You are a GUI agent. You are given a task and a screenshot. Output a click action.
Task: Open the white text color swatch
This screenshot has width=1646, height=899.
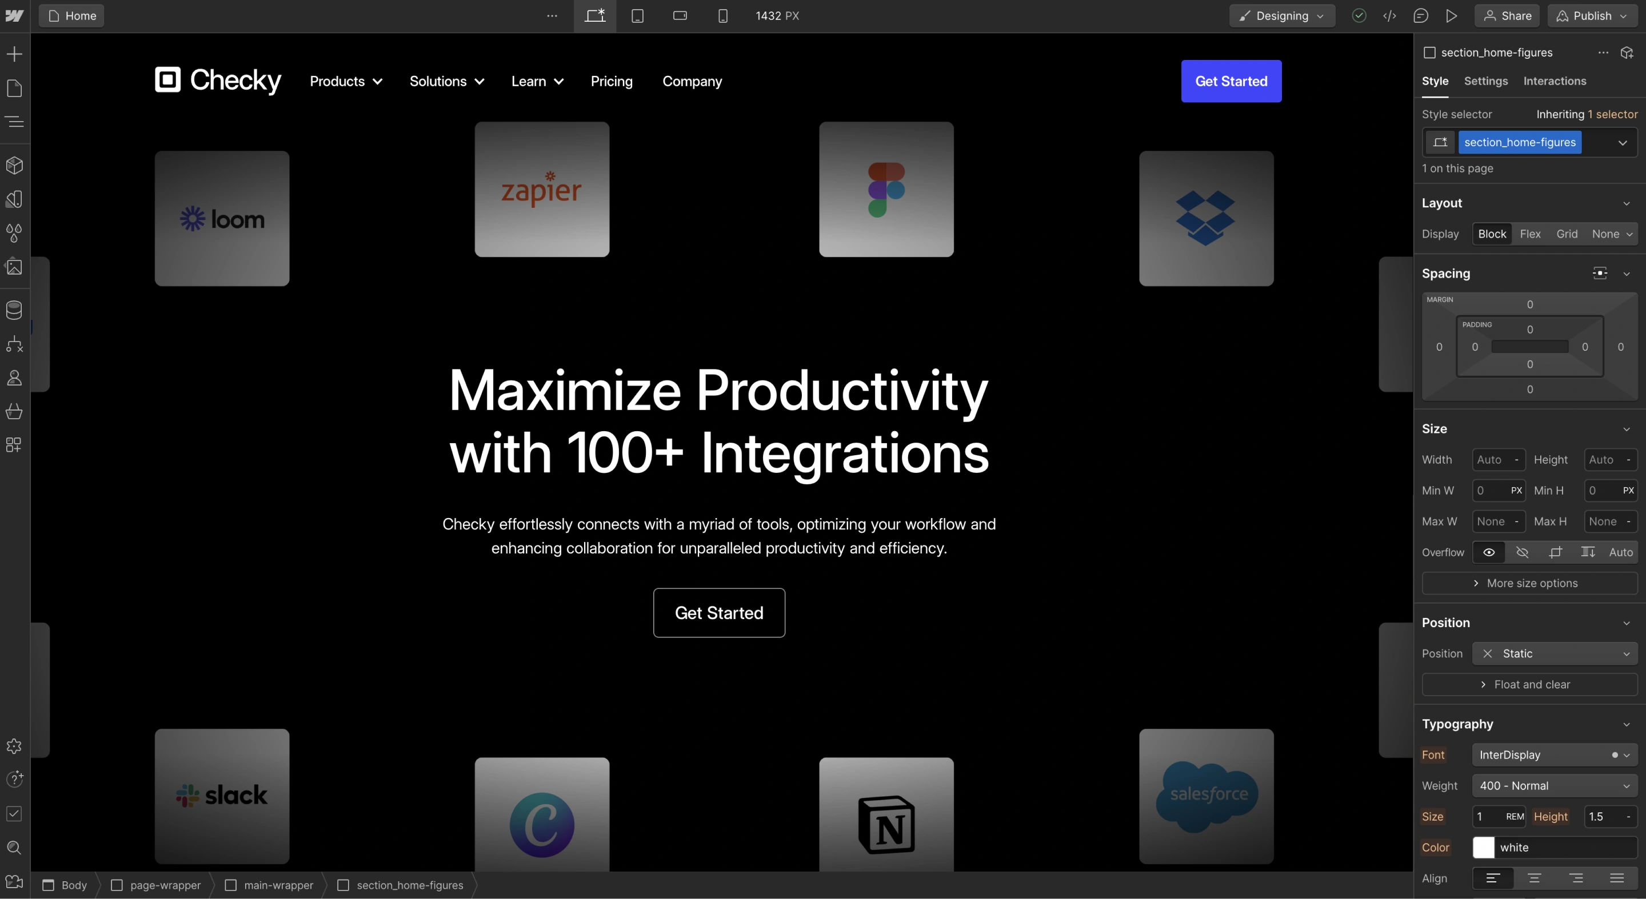point(1484,848)
